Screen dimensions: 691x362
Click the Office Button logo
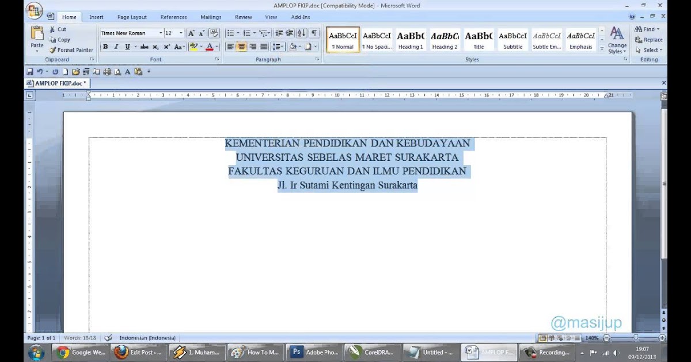pyautogui.click(x=35, y=11)
